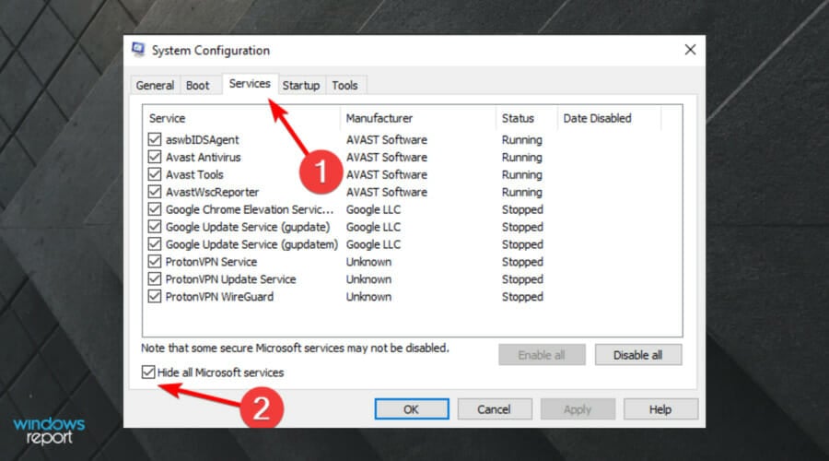Select the aswbIDSAgent service name
829x461 pixels.
coord(203,140)
